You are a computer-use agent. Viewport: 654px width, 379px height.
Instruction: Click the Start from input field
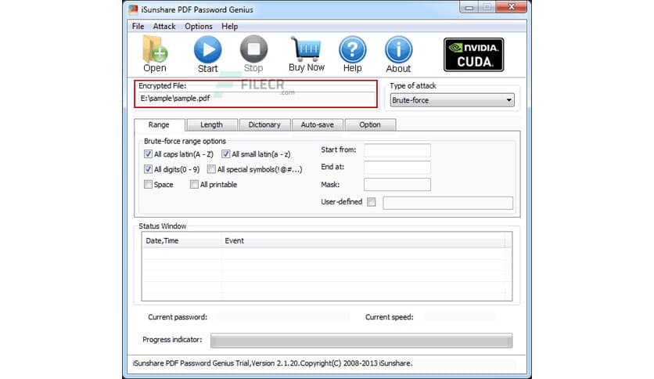tap(397, 150)
